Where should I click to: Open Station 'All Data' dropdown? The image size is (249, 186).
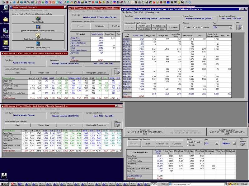coord(234,144)
